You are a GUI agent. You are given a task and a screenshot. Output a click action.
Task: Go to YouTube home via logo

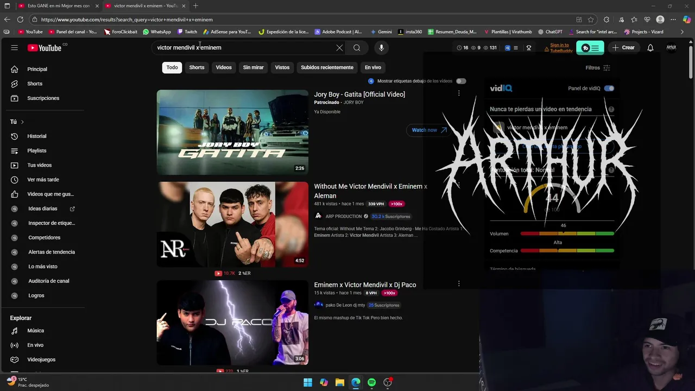pyautogui.click(x=45, y=48)
